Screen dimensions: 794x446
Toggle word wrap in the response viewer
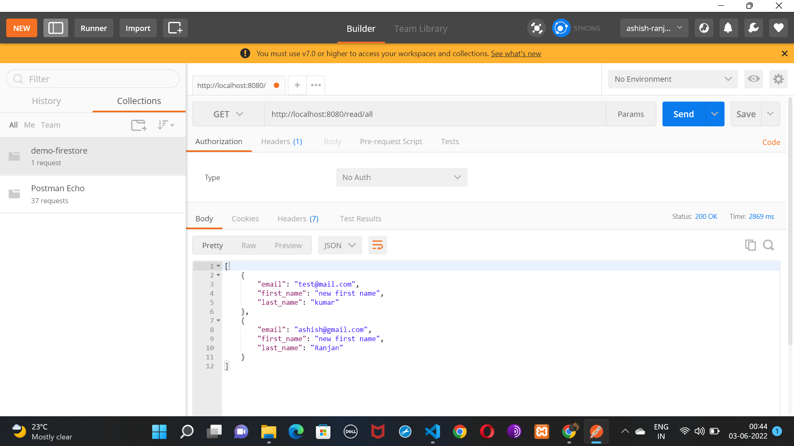[x=378, y=245]
